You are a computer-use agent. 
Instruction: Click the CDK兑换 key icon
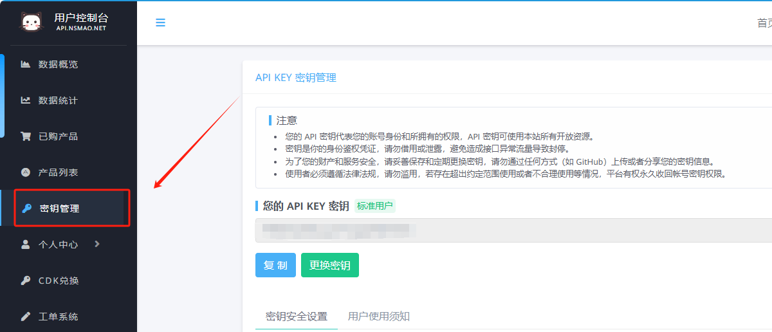click(26, 281)
